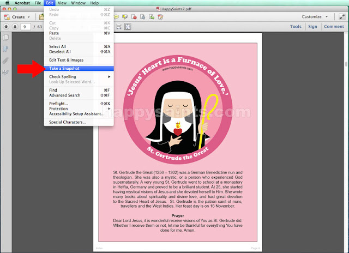
Task: Choose Deselect All in Edit menu
Action: (79, 52)
